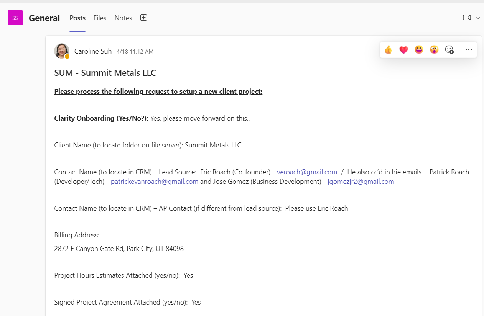The width and height of the screenshot is (484, 316).
Task: Start a video meeting with camera icon
Action: (467, 18)
